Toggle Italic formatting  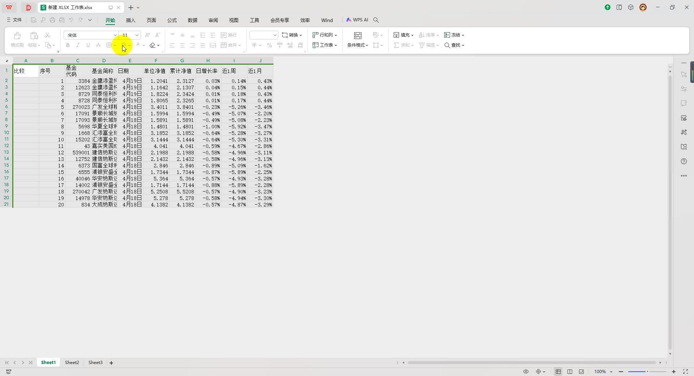(78, 45)
